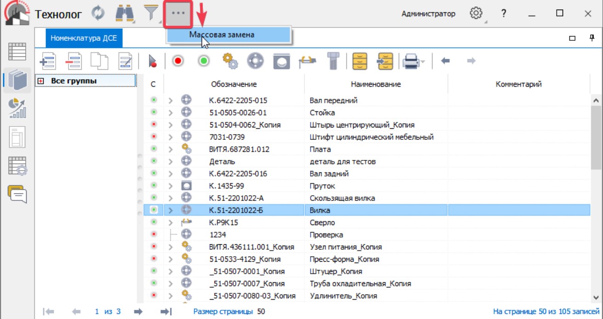The image size is (603, 319).
Task: Toggle the red status circle in toolbar
Action: (x=178, y=61)
